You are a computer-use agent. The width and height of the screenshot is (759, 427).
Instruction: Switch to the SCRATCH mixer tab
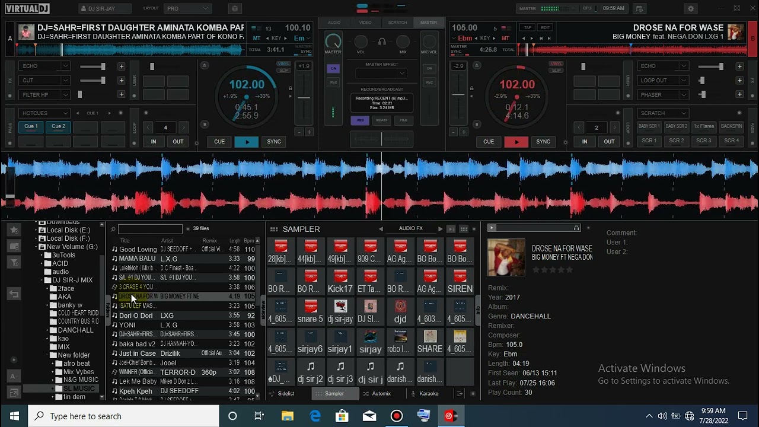(x=397, y=23)
